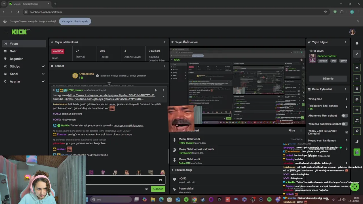
Task: Open pinned message three-dot options
Action: [x=163, y=90]
